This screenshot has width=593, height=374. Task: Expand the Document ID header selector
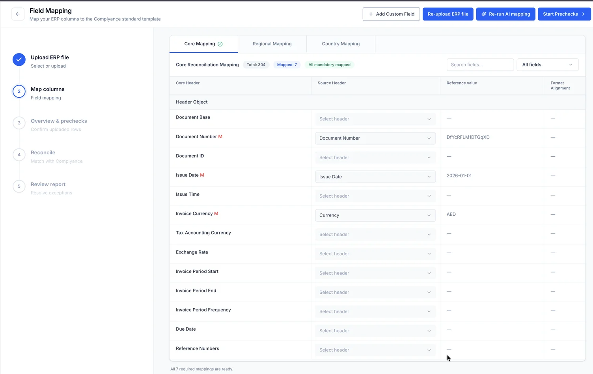(375, 157)
